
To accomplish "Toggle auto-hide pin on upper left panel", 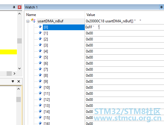I will point(14,7).
